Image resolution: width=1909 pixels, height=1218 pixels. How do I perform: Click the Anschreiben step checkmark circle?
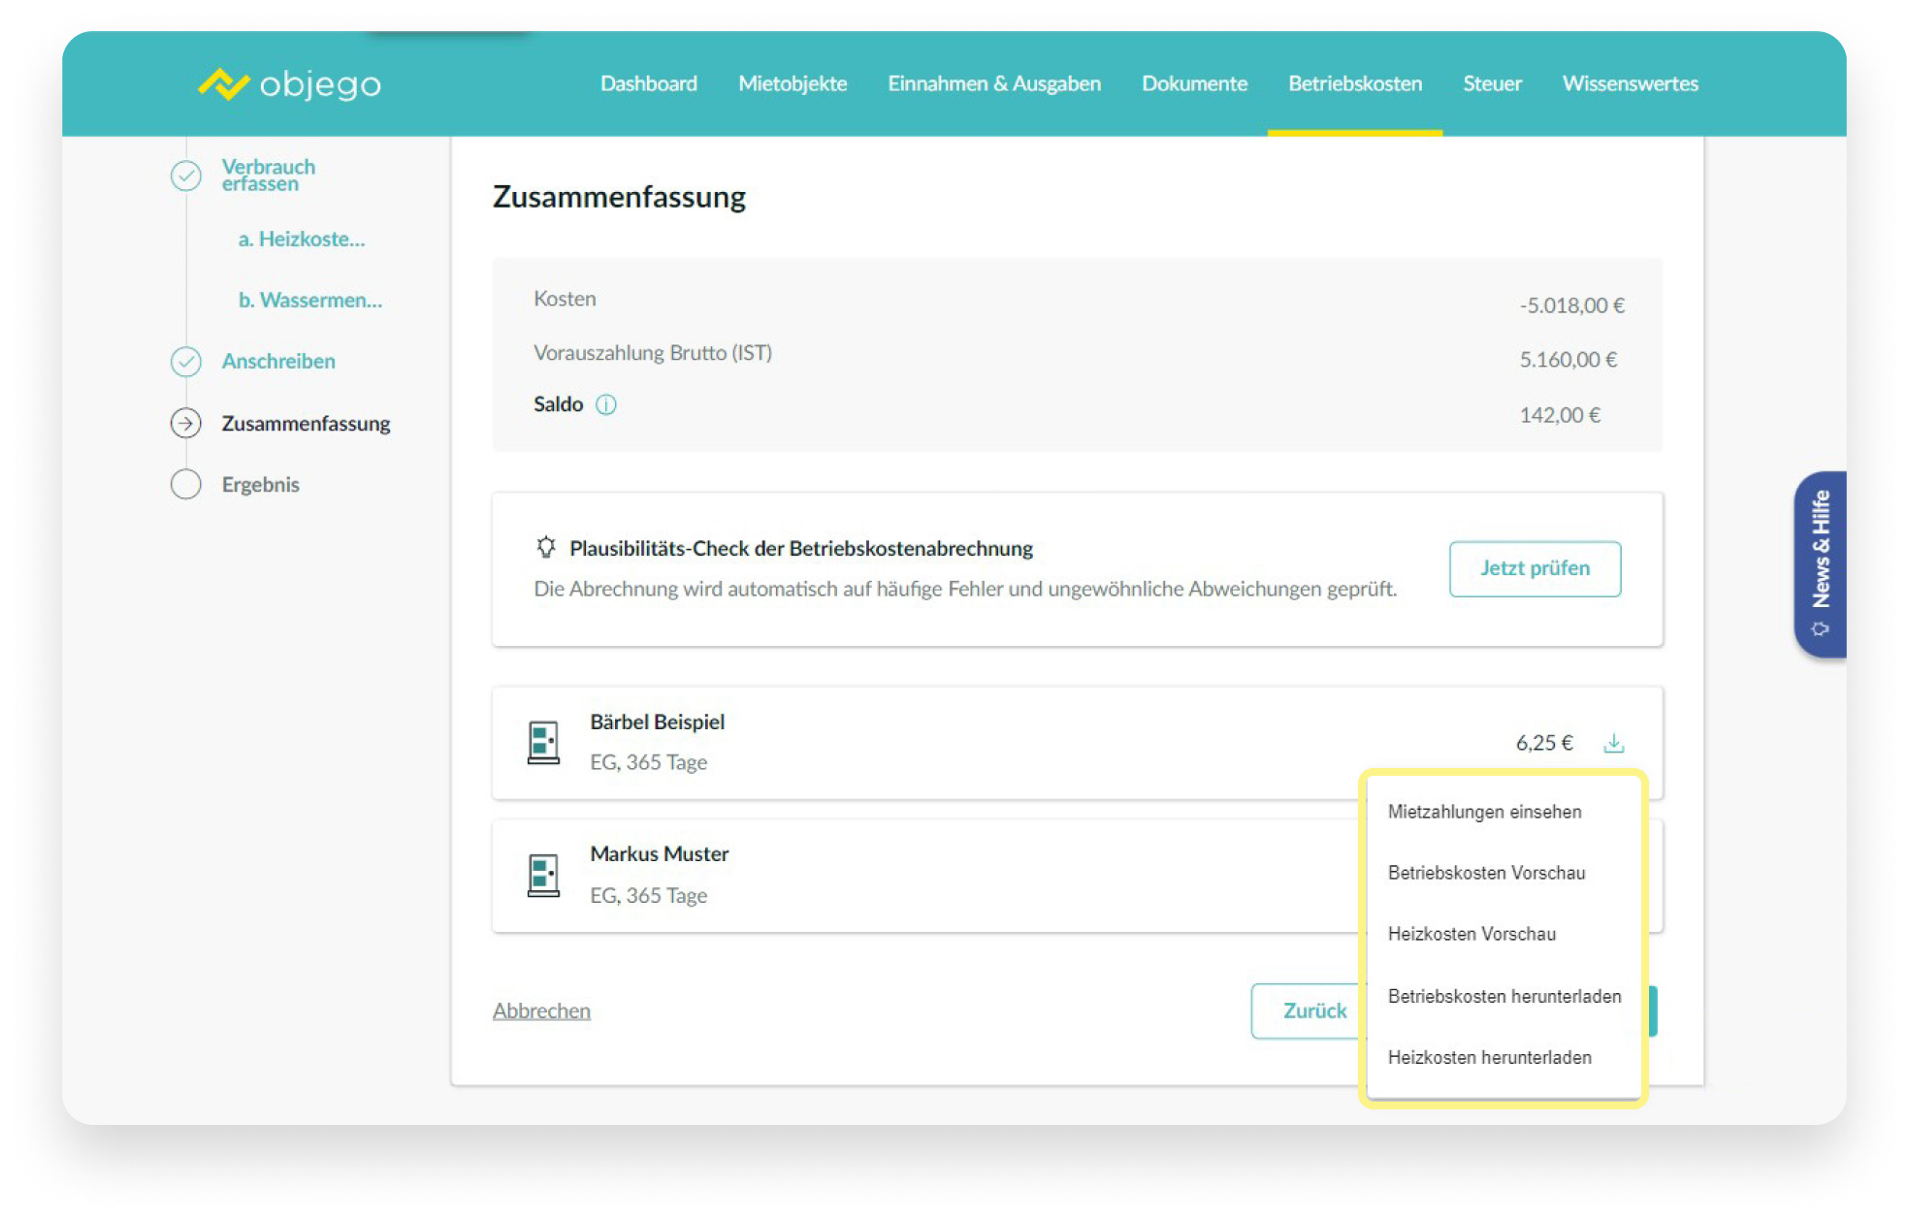(x=186, y=362)
